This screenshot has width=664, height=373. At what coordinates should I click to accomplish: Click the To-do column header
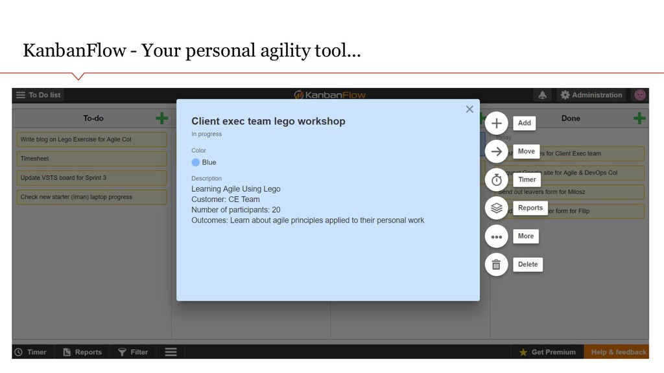[x=93, y=119]
